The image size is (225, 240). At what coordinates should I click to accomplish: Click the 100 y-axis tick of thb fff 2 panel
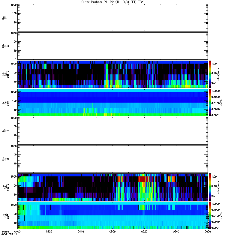tap(14, 42)
